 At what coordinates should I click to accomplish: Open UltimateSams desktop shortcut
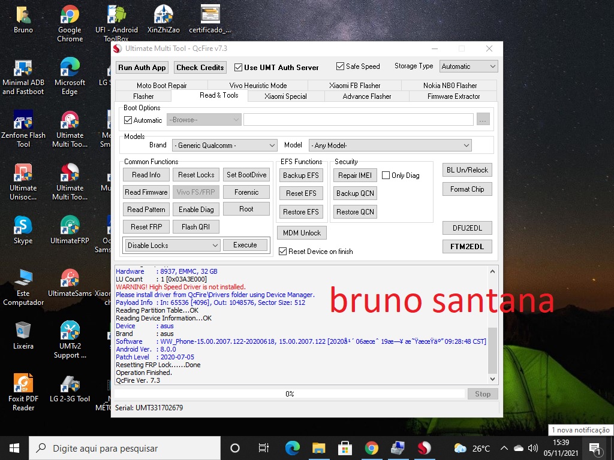pyautogui.click(x=70, y=283)
